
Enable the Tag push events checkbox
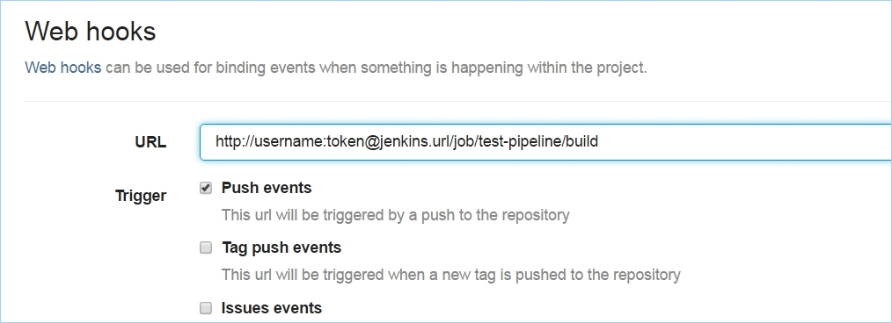pyautogui.click(x=205, y=248)
